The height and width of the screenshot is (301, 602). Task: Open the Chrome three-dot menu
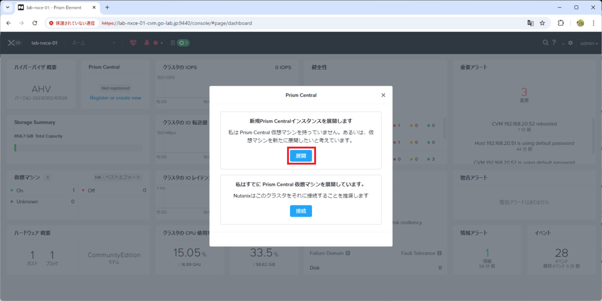click(593, 23)
